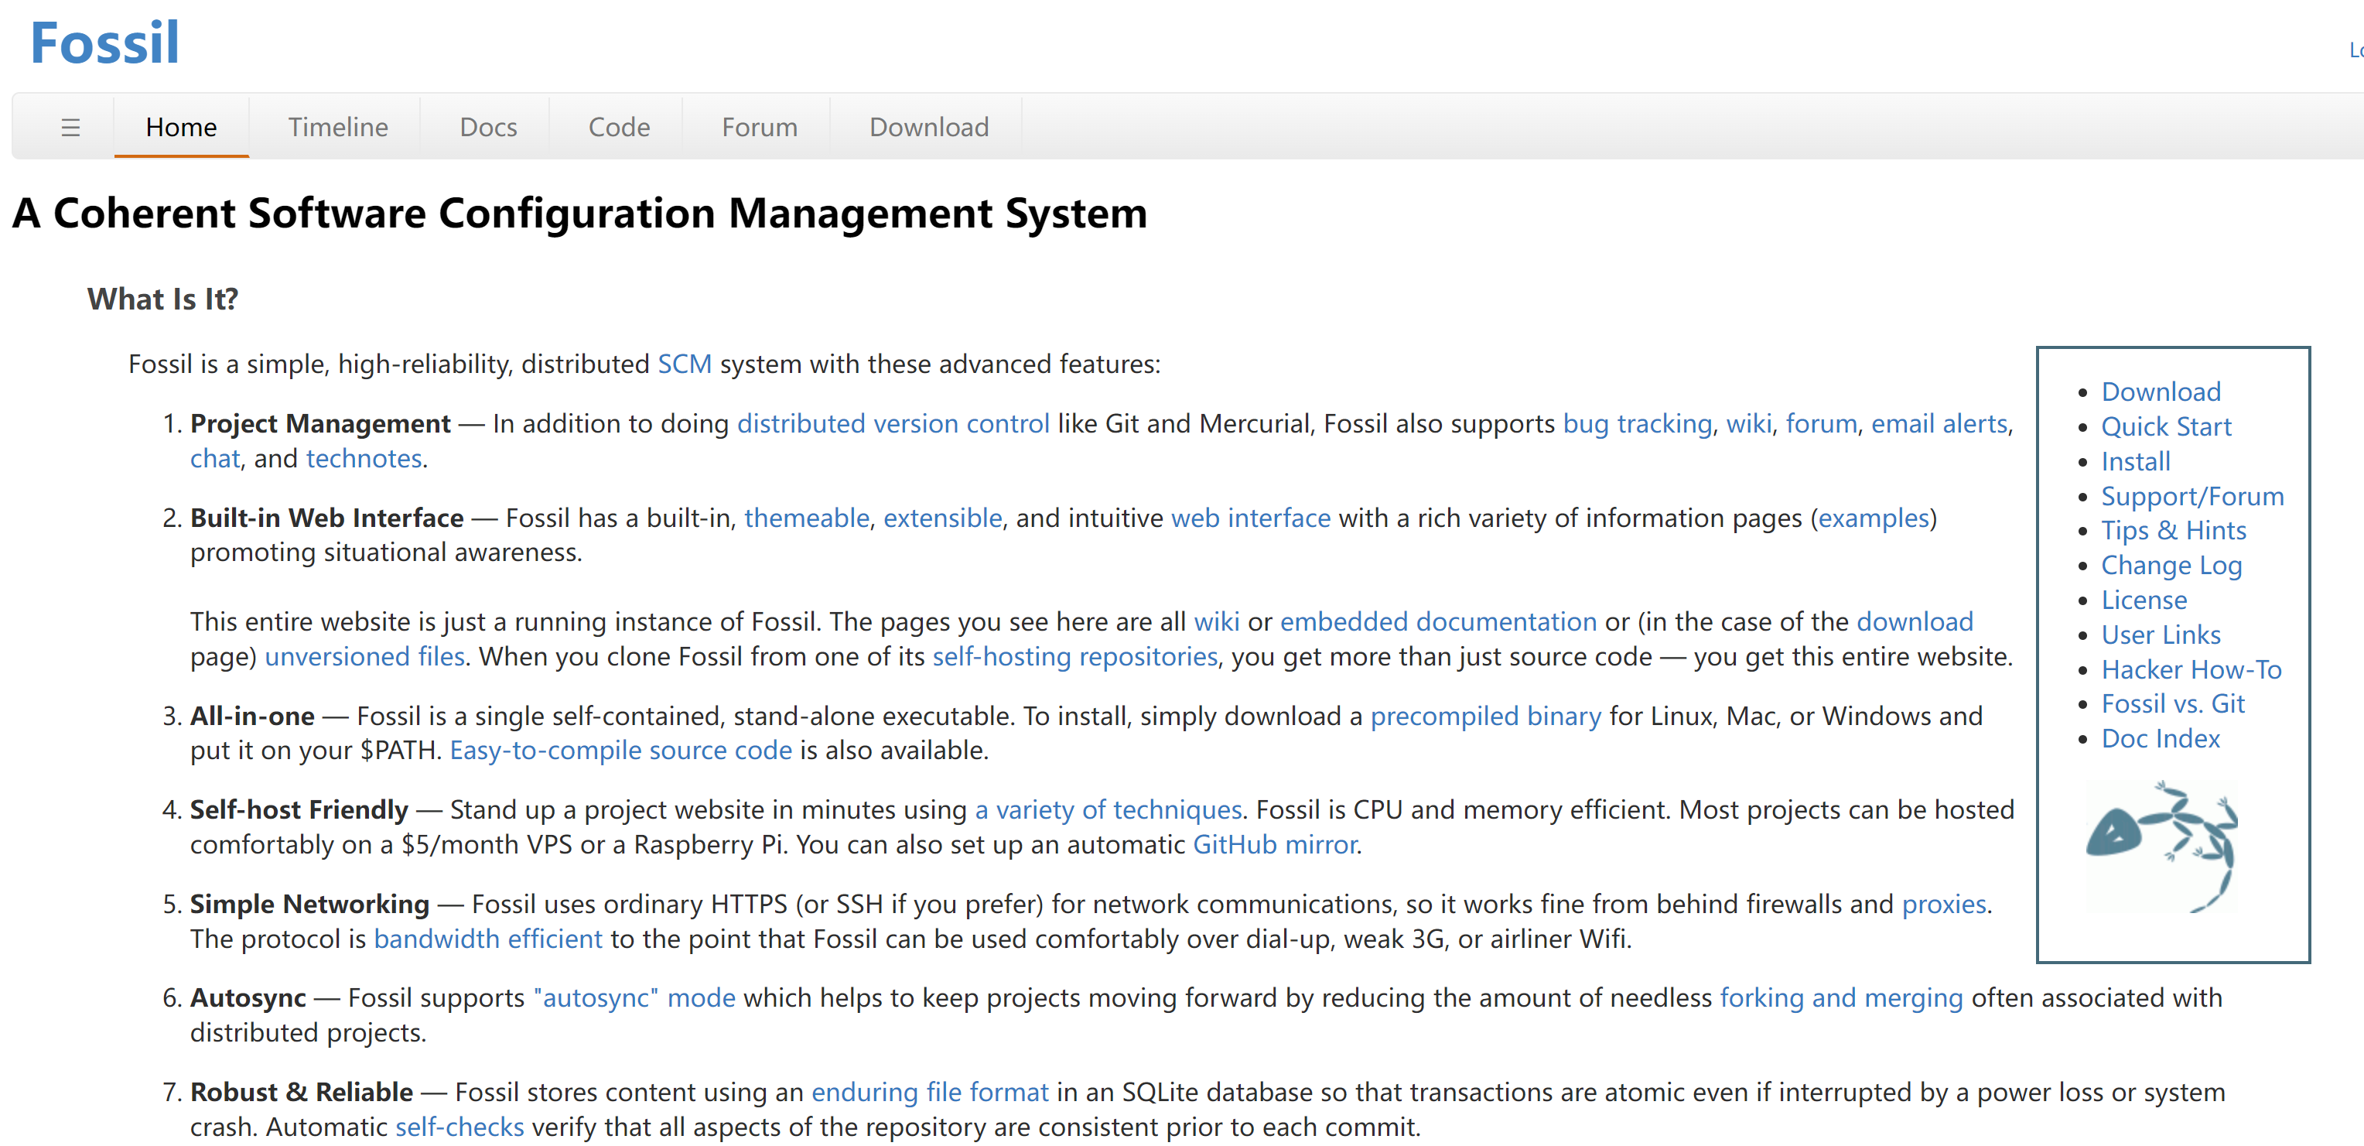Open the bandwidth efficient link
This screenshot has height=1146, width=2364.
[487, 939]
